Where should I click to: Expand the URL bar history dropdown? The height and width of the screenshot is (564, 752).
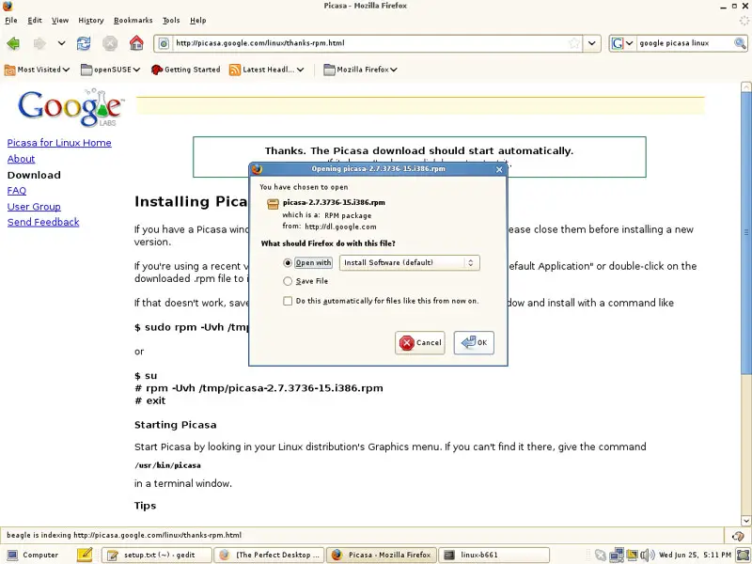592,43
